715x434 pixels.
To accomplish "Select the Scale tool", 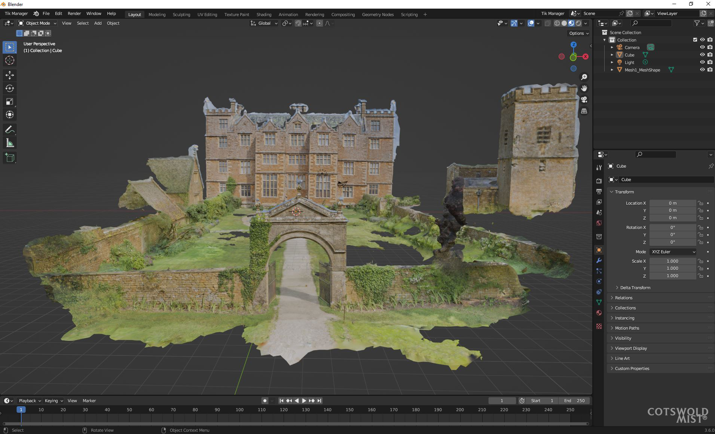I will tap(10, 101).
